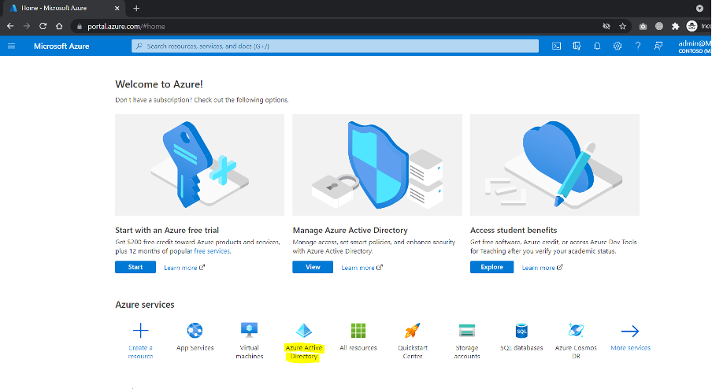Image resolution: width=712 pixels, height=389 pixels.
Task: Open Azure Cosmos DB service icon
Action: point(576,330)
